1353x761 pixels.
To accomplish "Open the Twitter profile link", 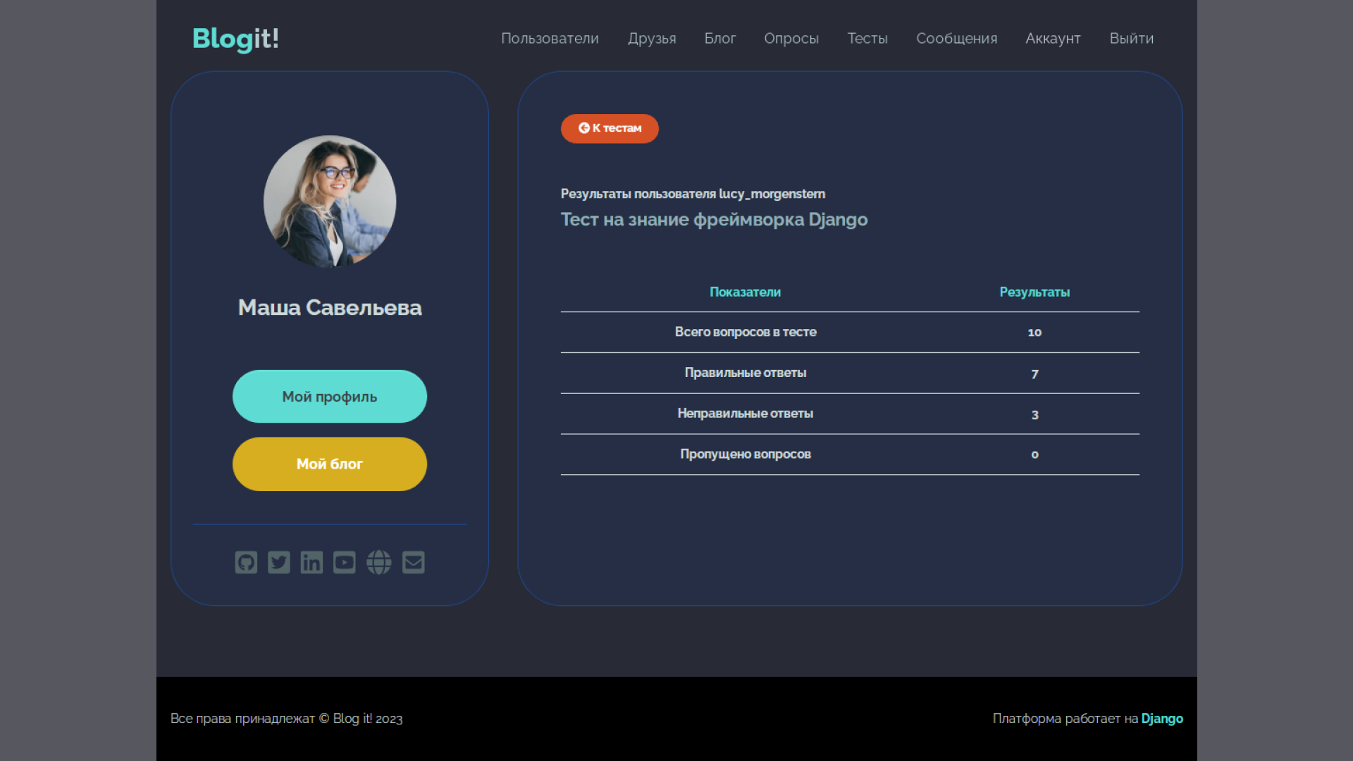I will pos(279,562).
